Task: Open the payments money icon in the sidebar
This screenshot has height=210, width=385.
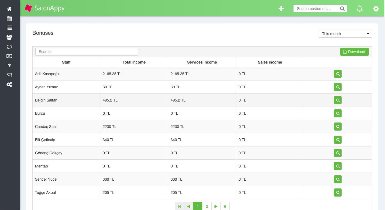Action: tap(9, 56)
